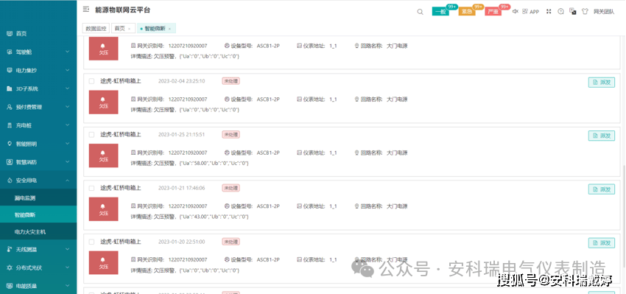
Task: Click the 无线测温 sidebar icon
Action: 10,249
